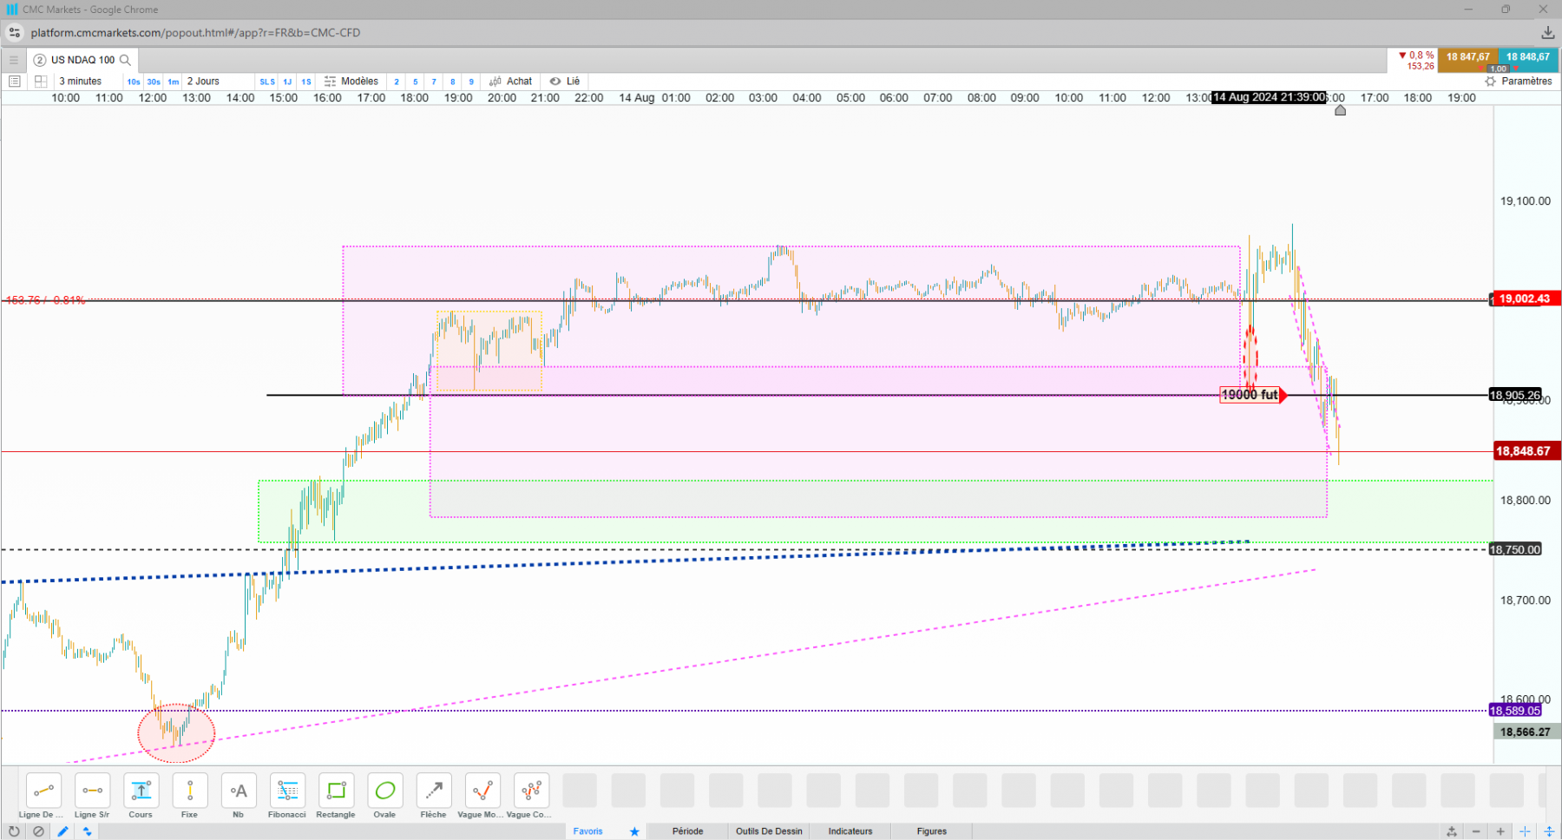Open the list panel icon in chart toolbar

point(15,82)
